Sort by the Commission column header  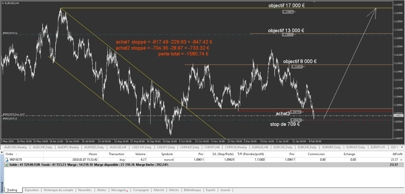(x=311, y=154)
